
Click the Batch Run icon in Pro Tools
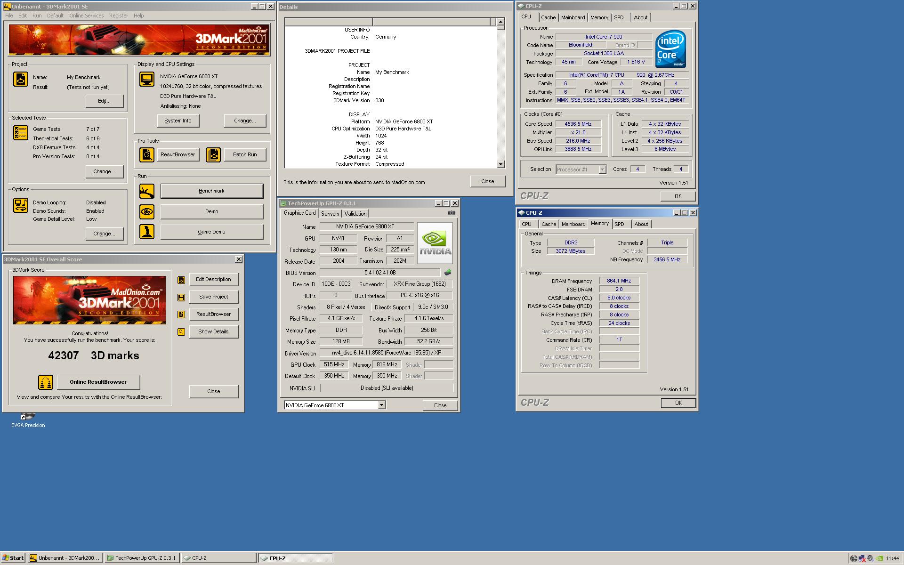coord(213,154)
